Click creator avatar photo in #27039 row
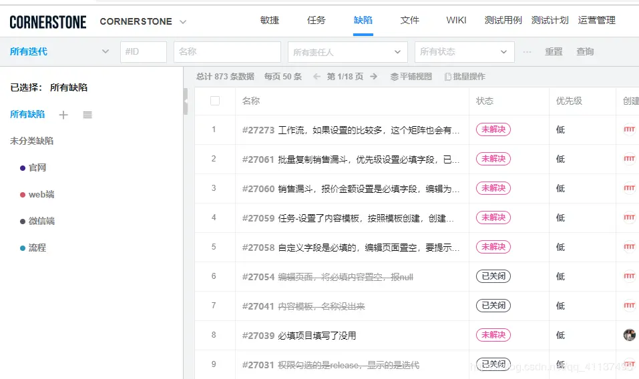This screenshot has width=639, height=379. click(630, 334)
